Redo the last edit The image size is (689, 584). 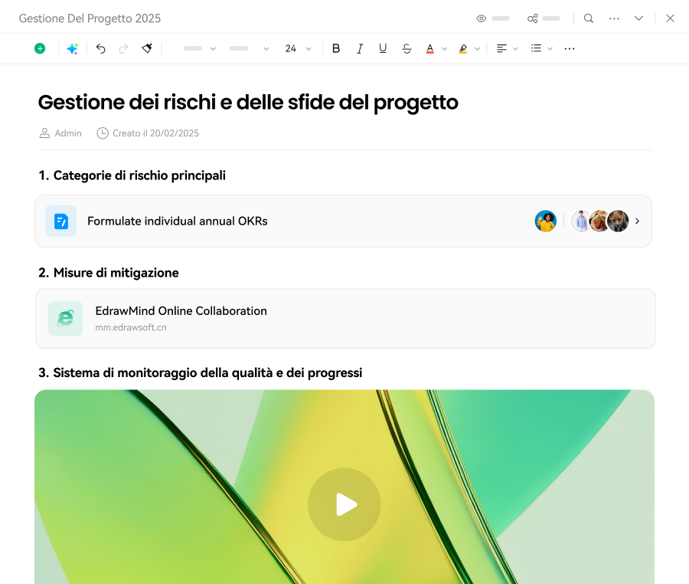[x=123, y=48]
